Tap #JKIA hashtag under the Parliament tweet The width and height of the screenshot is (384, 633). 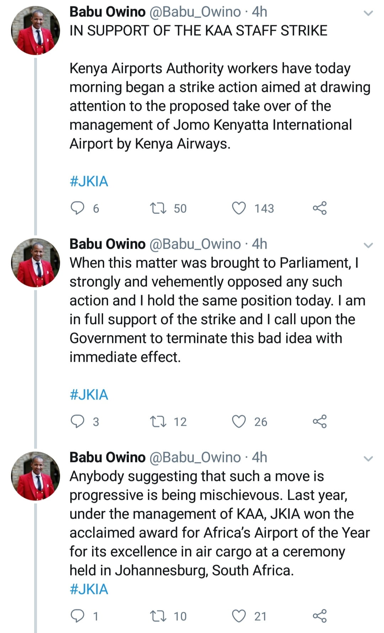pos(89,395)
